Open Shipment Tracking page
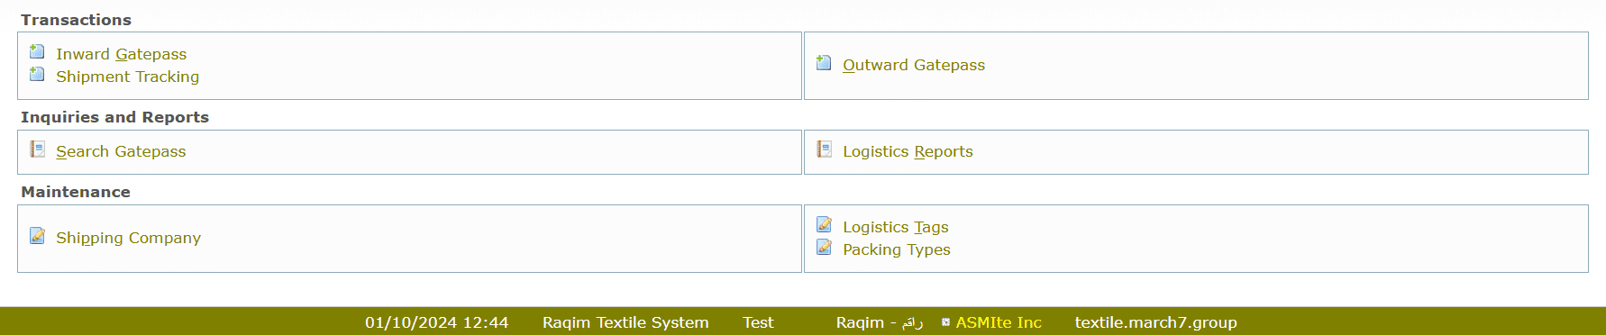Image resolution: width=1606 pixels, height=335 pixels. (127, 77)
